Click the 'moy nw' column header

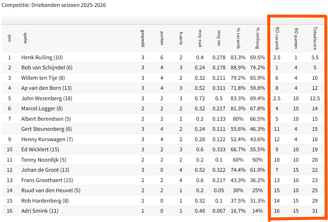click(219, 39)
